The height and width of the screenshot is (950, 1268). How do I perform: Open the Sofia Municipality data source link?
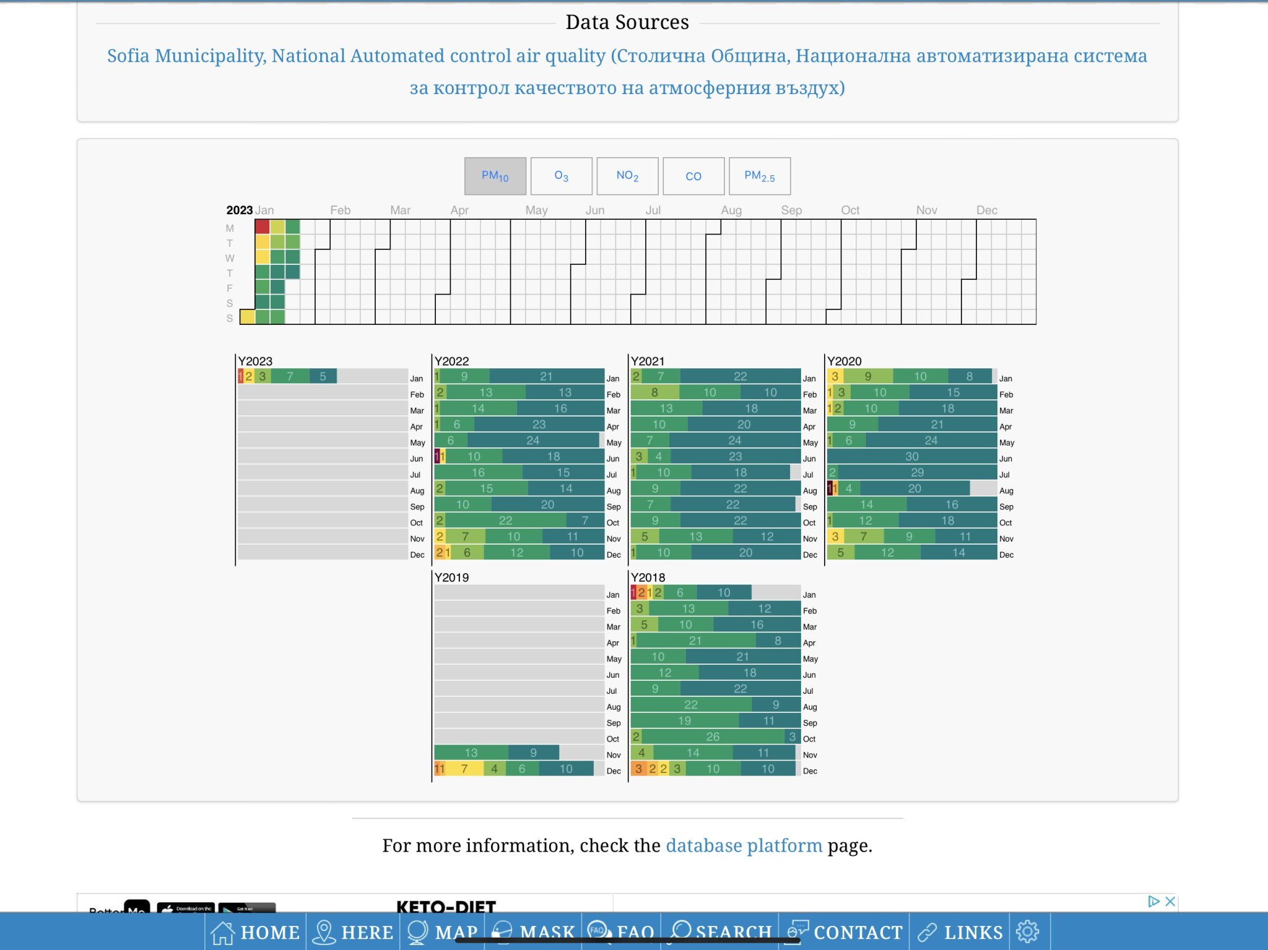click(x=627, y=71)
